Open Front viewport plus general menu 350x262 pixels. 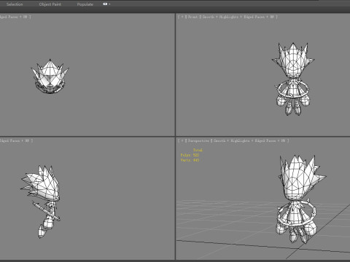click(x=182, y=17)
